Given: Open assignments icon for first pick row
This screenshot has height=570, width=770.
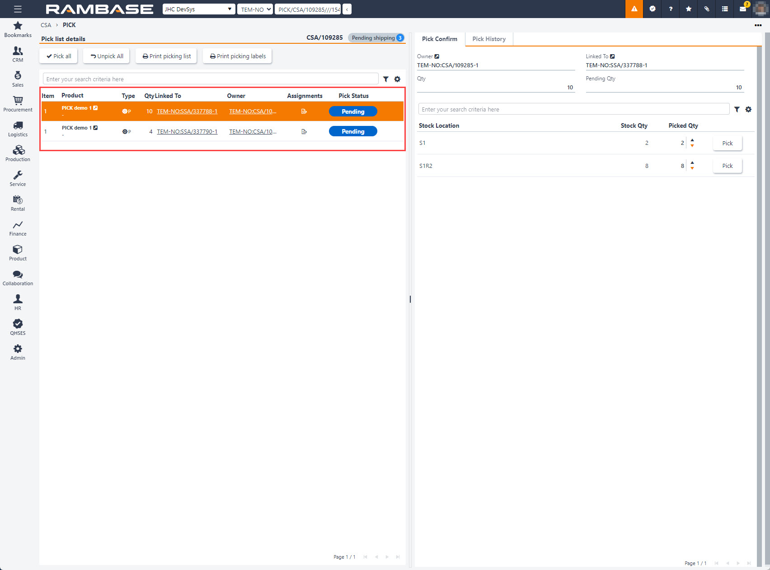Looking at the screenshot, I should tap(304, 111).
